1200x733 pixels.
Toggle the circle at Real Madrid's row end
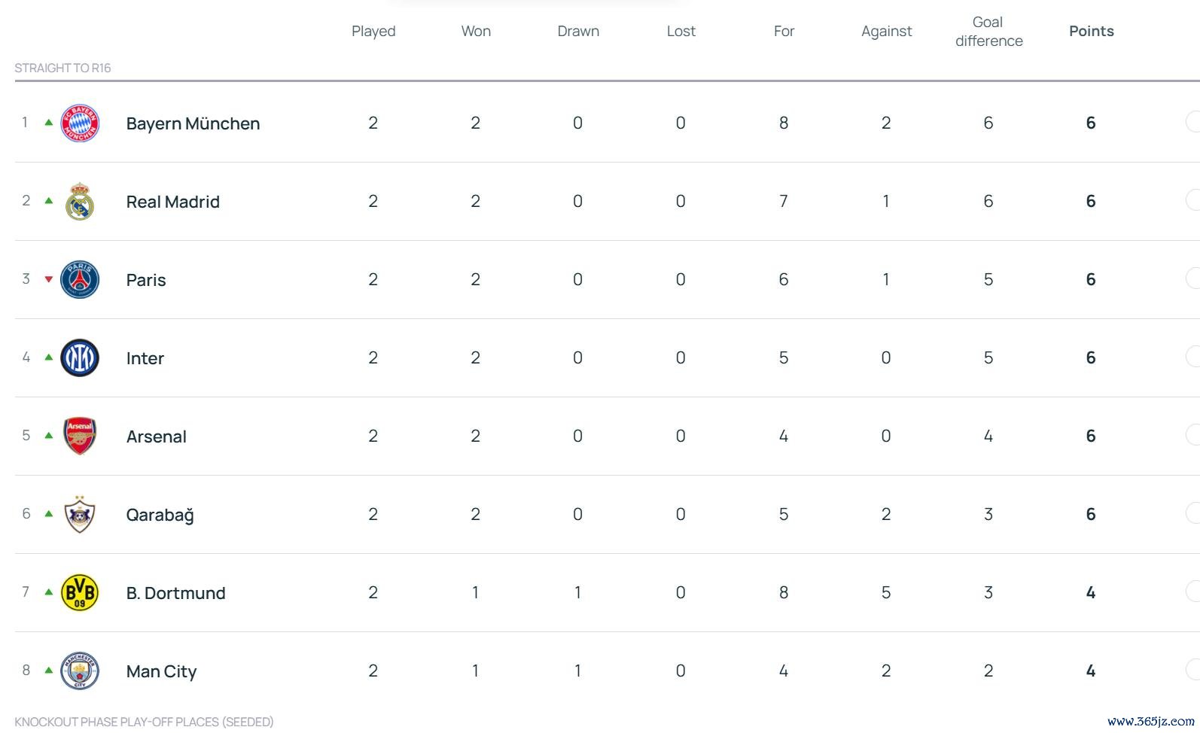[x=1192, y=200]
